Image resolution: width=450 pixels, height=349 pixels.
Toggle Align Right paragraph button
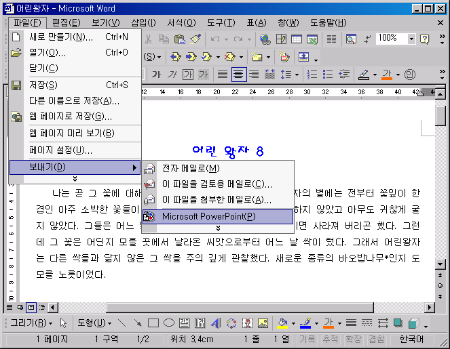tap(254, 75)
